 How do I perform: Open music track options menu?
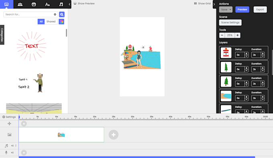pos(16,146)
